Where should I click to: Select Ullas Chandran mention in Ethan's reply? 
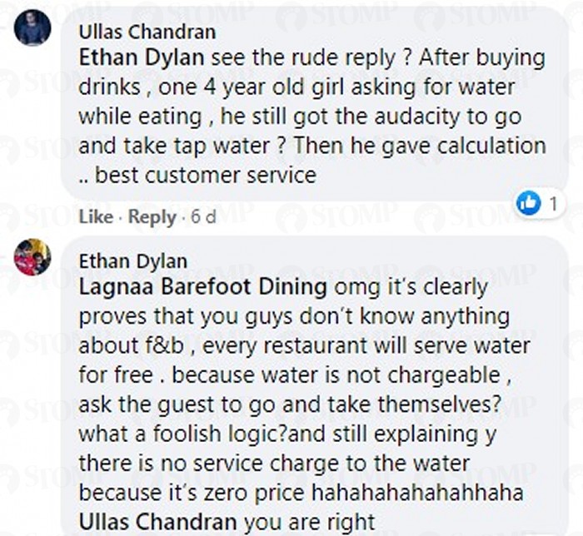[x=157, y=523]
